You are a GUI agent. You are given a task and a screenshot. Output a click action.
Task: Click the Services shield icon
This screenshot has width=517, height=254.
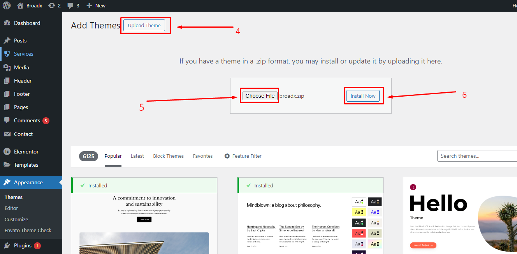tap(7, 54)
